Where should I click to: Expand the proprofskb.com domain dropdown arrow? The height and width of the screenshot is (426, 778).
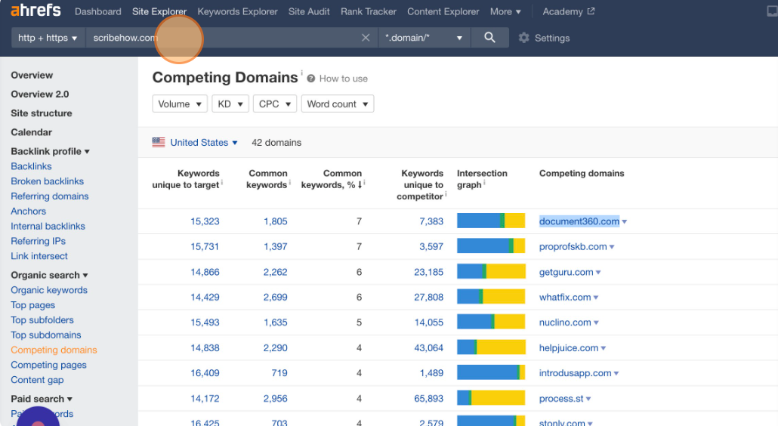coord(612,247)
